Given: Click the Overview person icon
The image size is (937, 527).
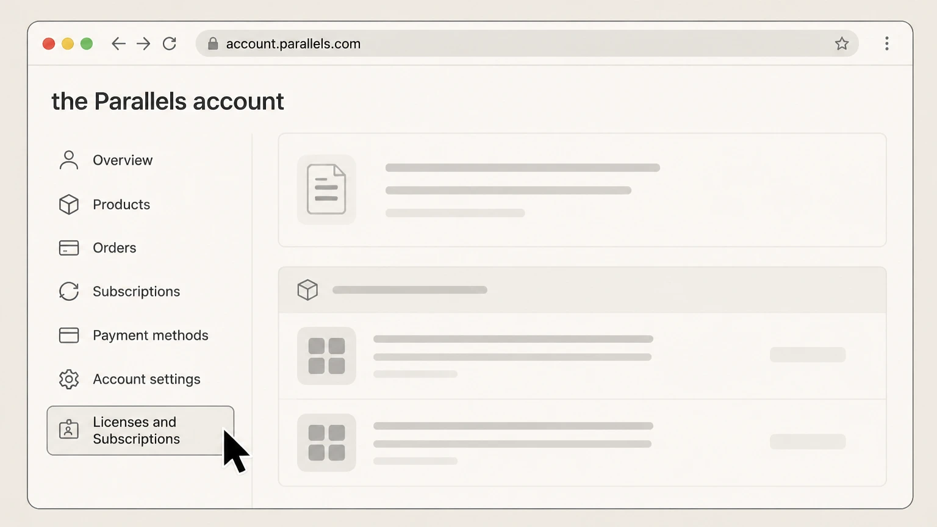Looking at the screenshot, I should 69,160.
